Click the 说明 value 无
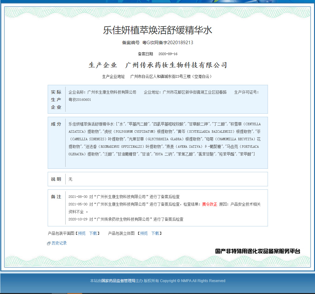 click(70, 179)
